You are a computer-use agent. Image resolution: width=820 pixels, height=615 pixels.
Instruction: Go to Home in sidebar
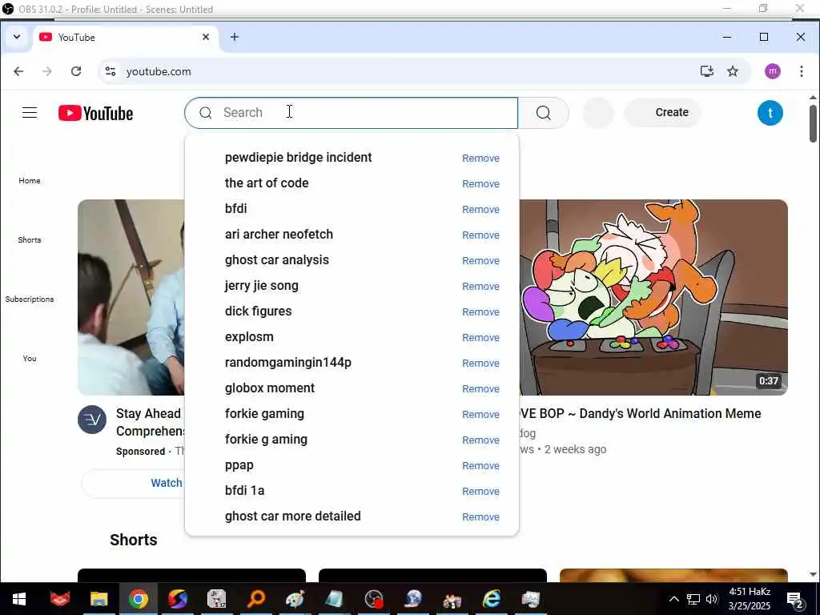point(30,180)
